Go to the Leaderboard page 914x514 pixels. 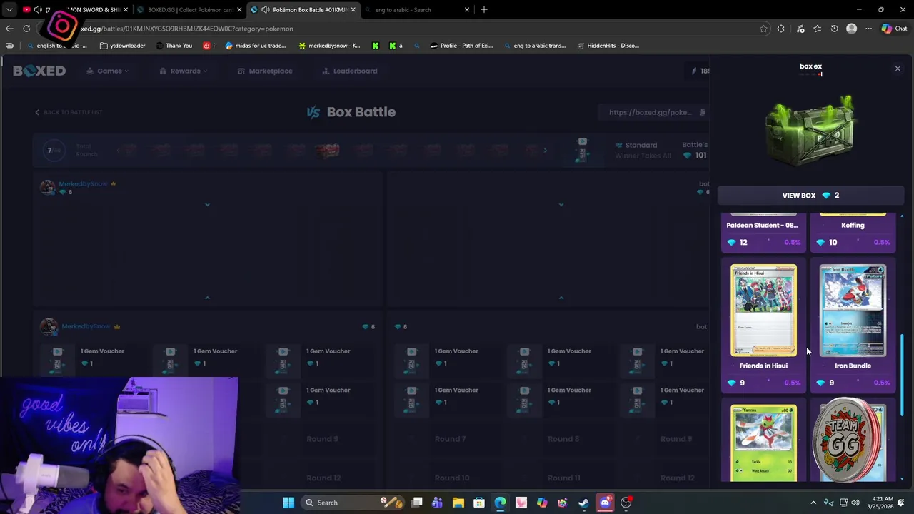(x=349, y=71)
